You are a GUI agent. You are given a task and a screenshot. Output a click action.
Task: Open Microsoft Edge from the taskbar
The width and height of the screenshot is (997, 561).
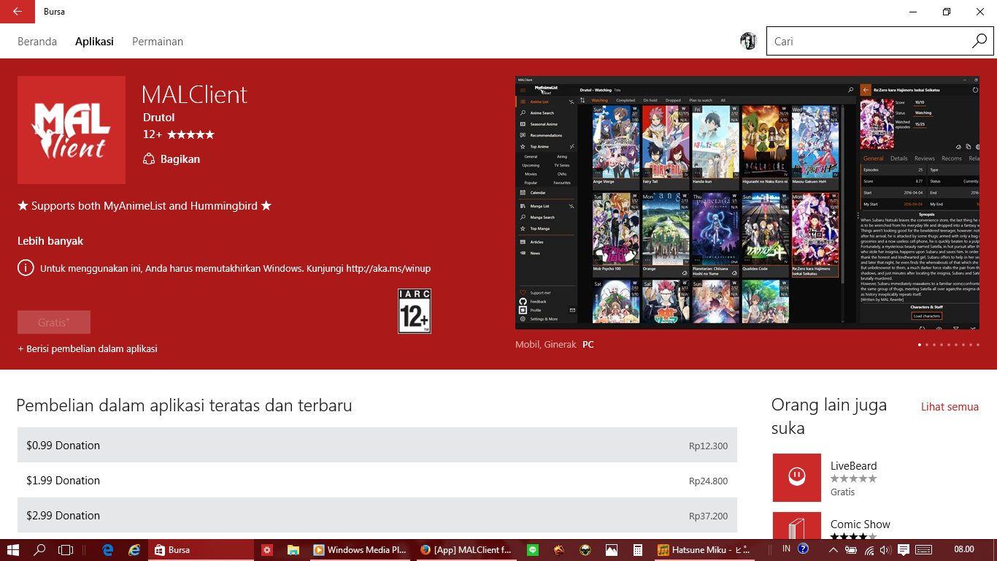108,550
